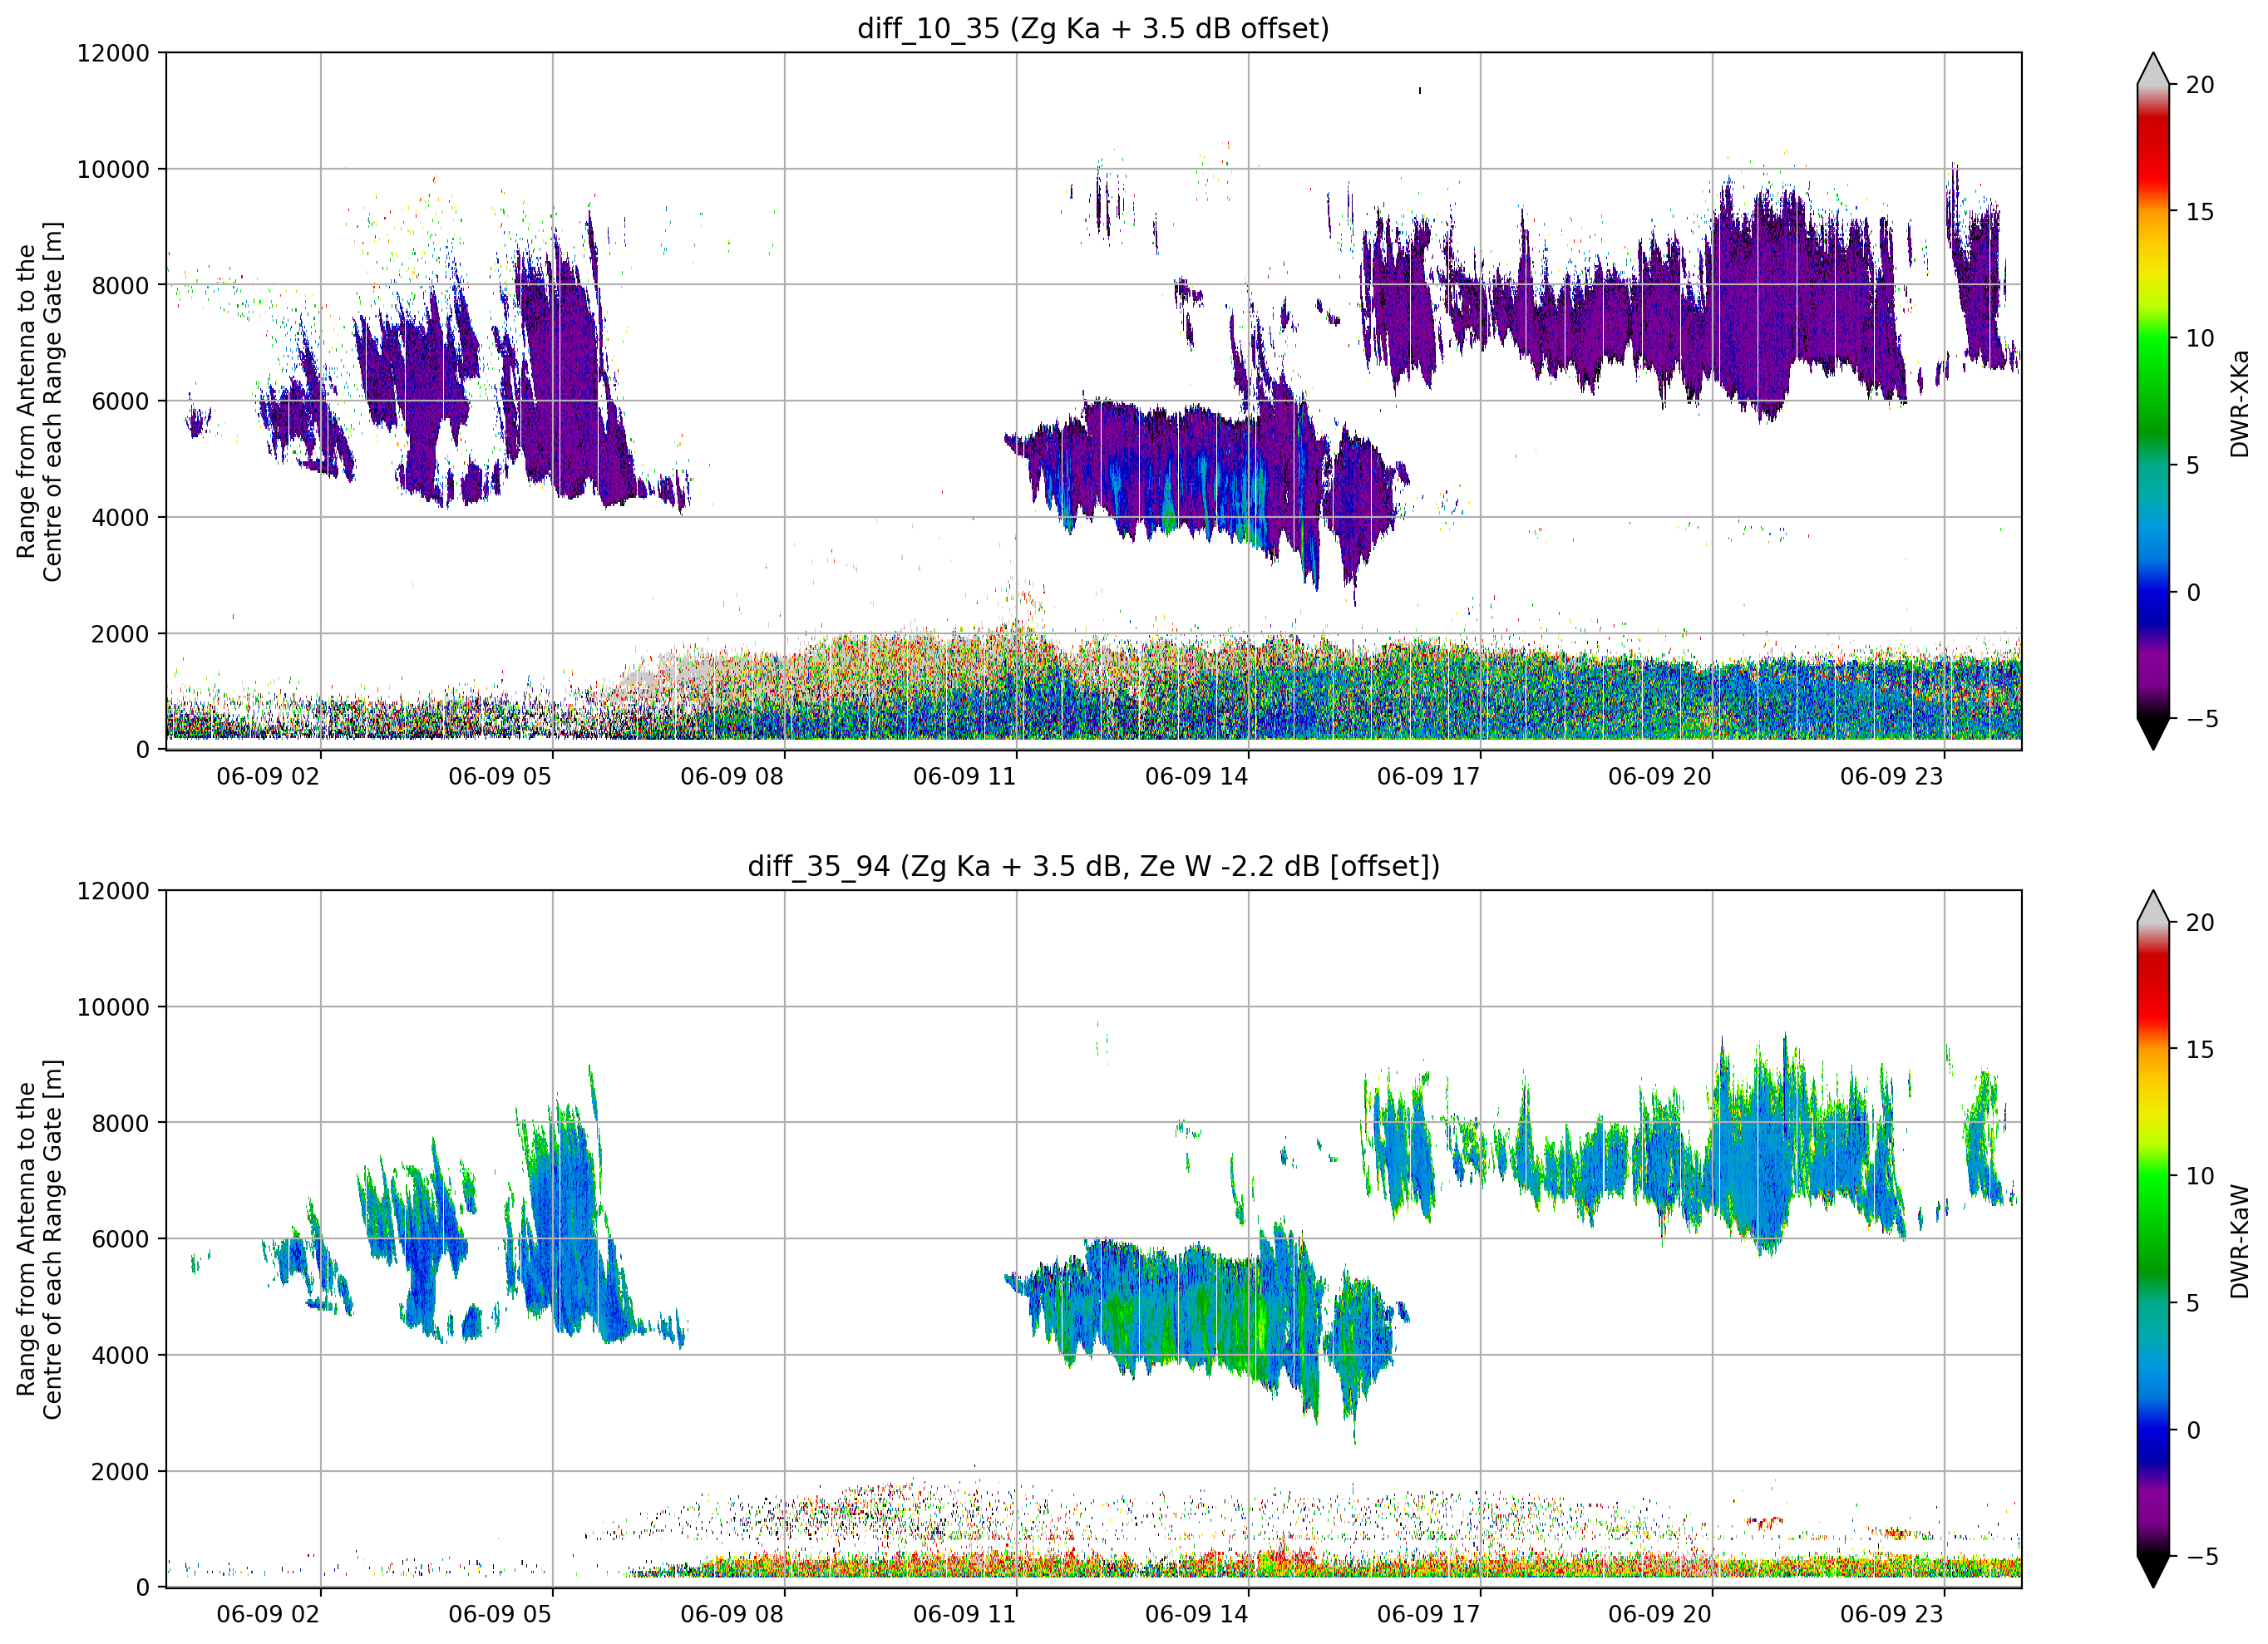This screenshot has width=2268, height=1644.
Task: Click the DWR-KaW colorbar label
Action: [2239, 1241]
